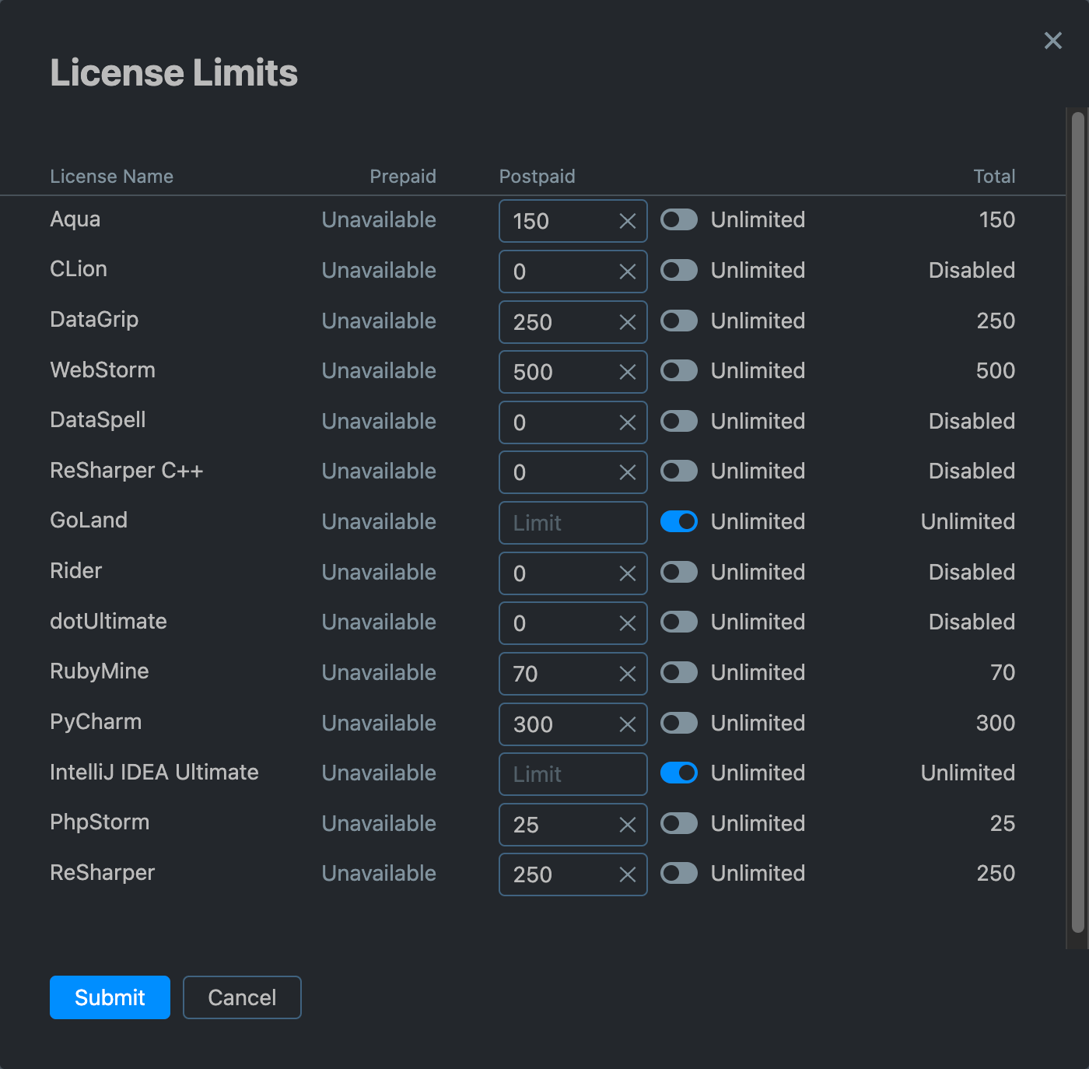Close the dialog with the X icon
This screenshot has height=1069, width=1089.
(x=1052, y=40)
